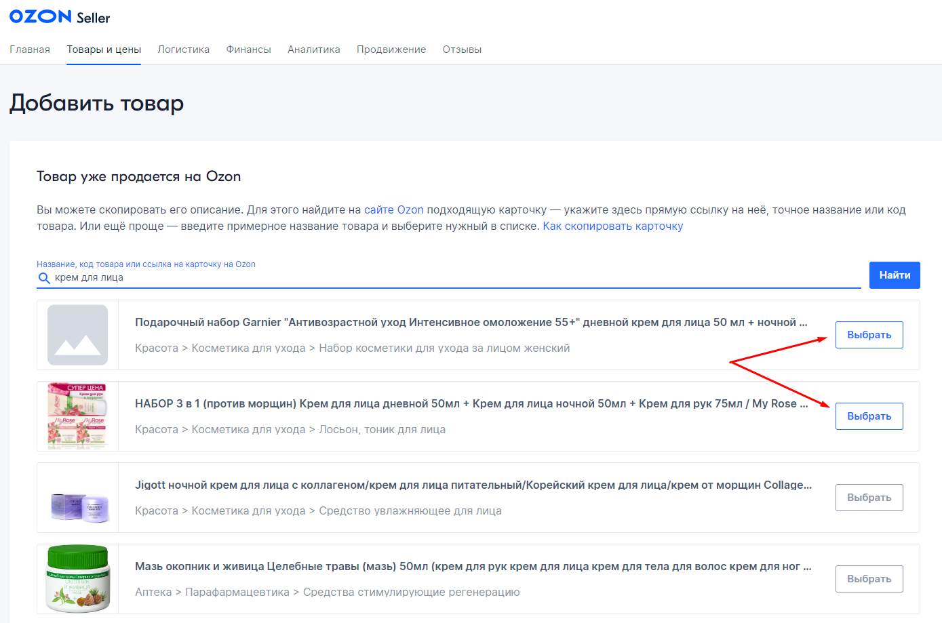Select the Товары и цены tab
This screenshot has width=942, height=623.
pyautogui.click(x=104, y=49)
